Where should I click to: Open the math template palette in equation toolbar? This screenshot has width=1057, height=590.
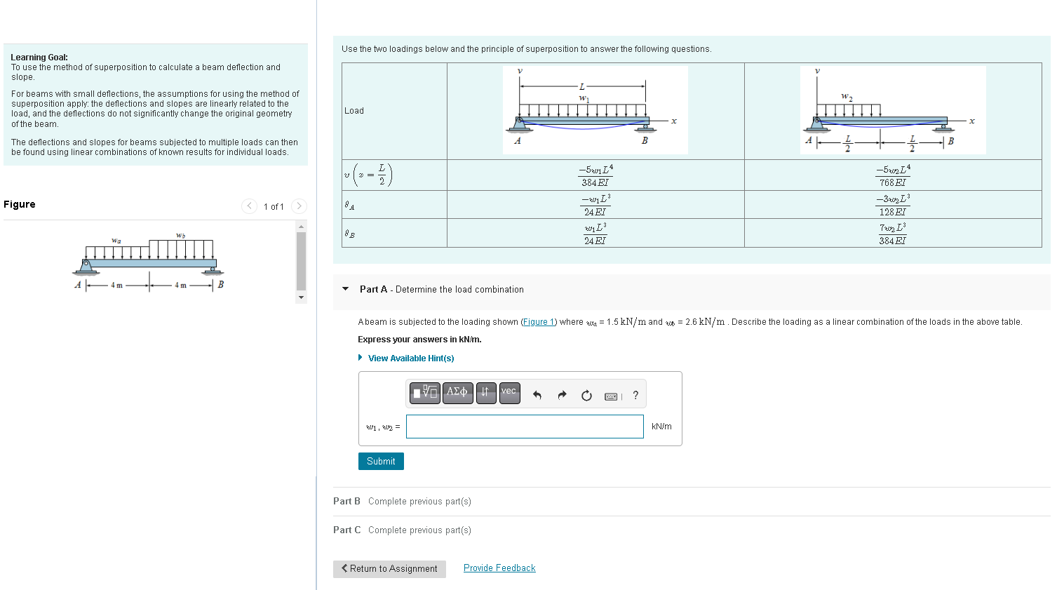click(424, 393)
